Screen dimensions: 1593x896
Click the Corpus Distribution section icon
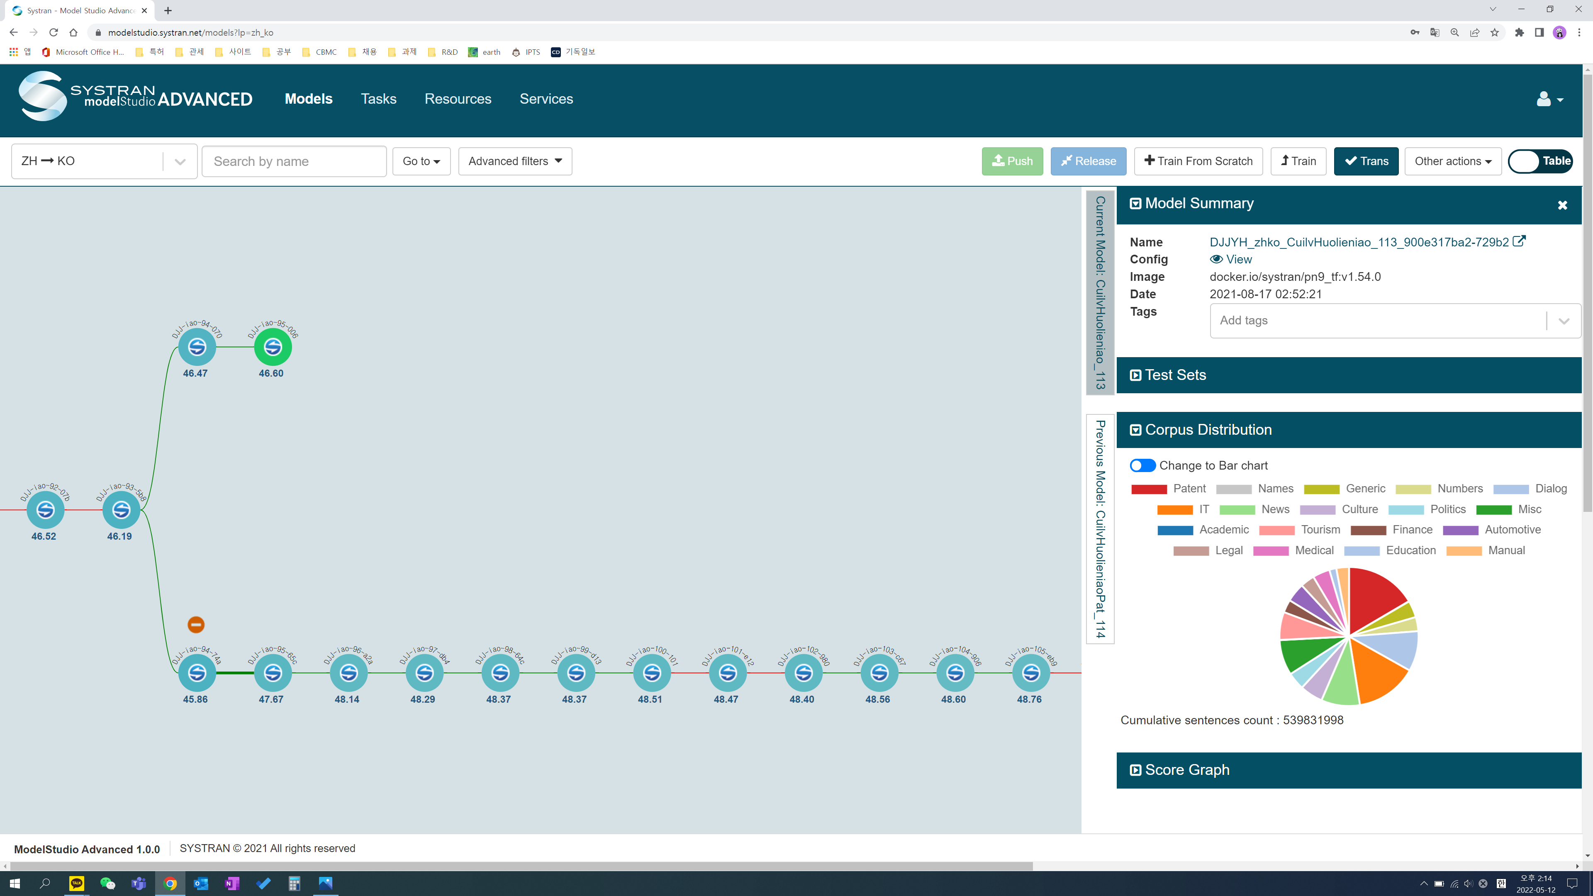coord(1136,429)
